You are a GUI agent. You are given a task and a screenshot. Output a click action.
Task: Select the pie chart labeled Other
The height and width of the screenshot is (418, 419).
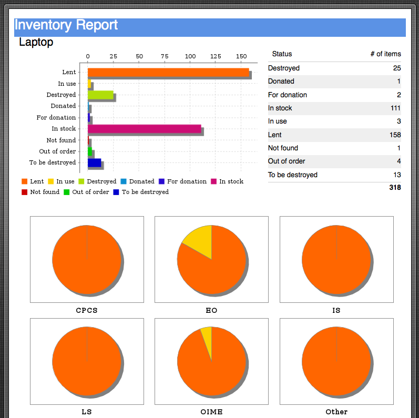click(x=336, y=361)
